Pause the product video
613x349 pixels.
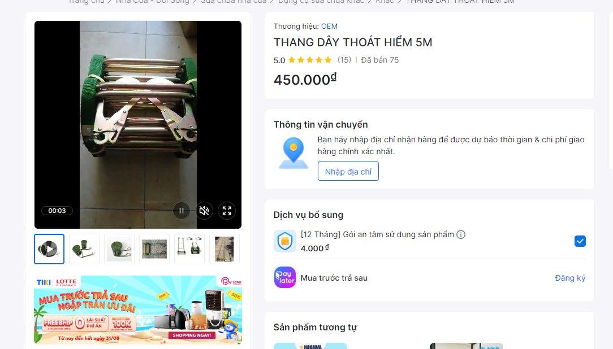[182, 211]
